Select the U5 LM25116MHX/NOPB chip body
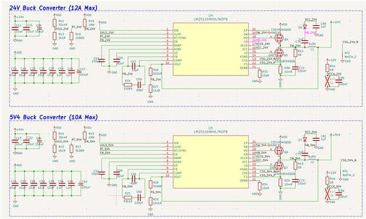The image size is (366, 219). point(210,162)
